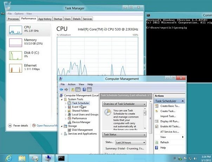Collapse the Storage tree node
Image resolution: width=212 pixels, height=162 pixels.
click(x=62, y=126)
